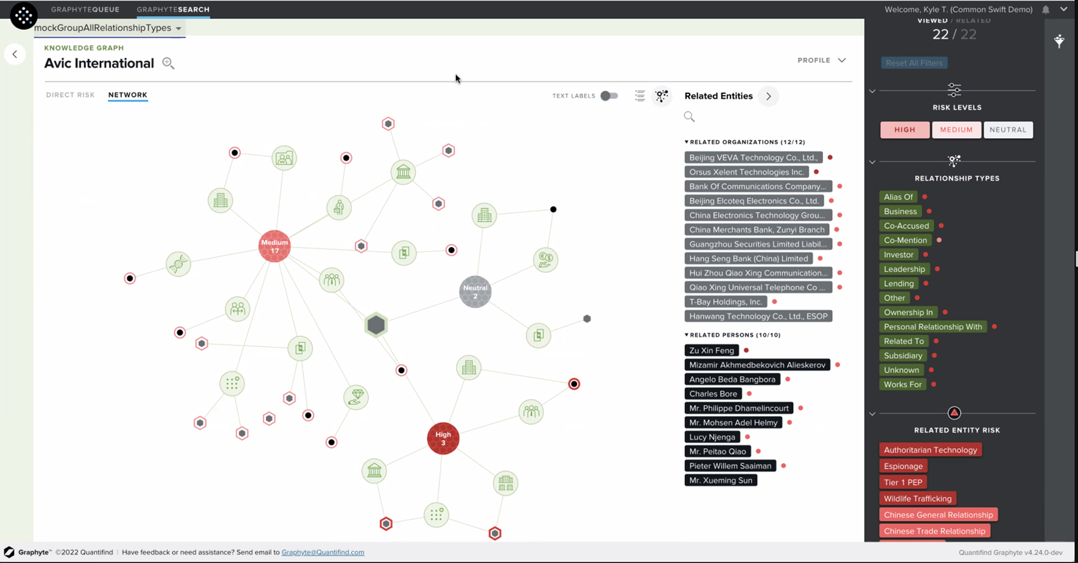The width and height of the screenshot is (1078, 563).
Task: Click the DNA helix category node
Action: (x=179, y=264)
